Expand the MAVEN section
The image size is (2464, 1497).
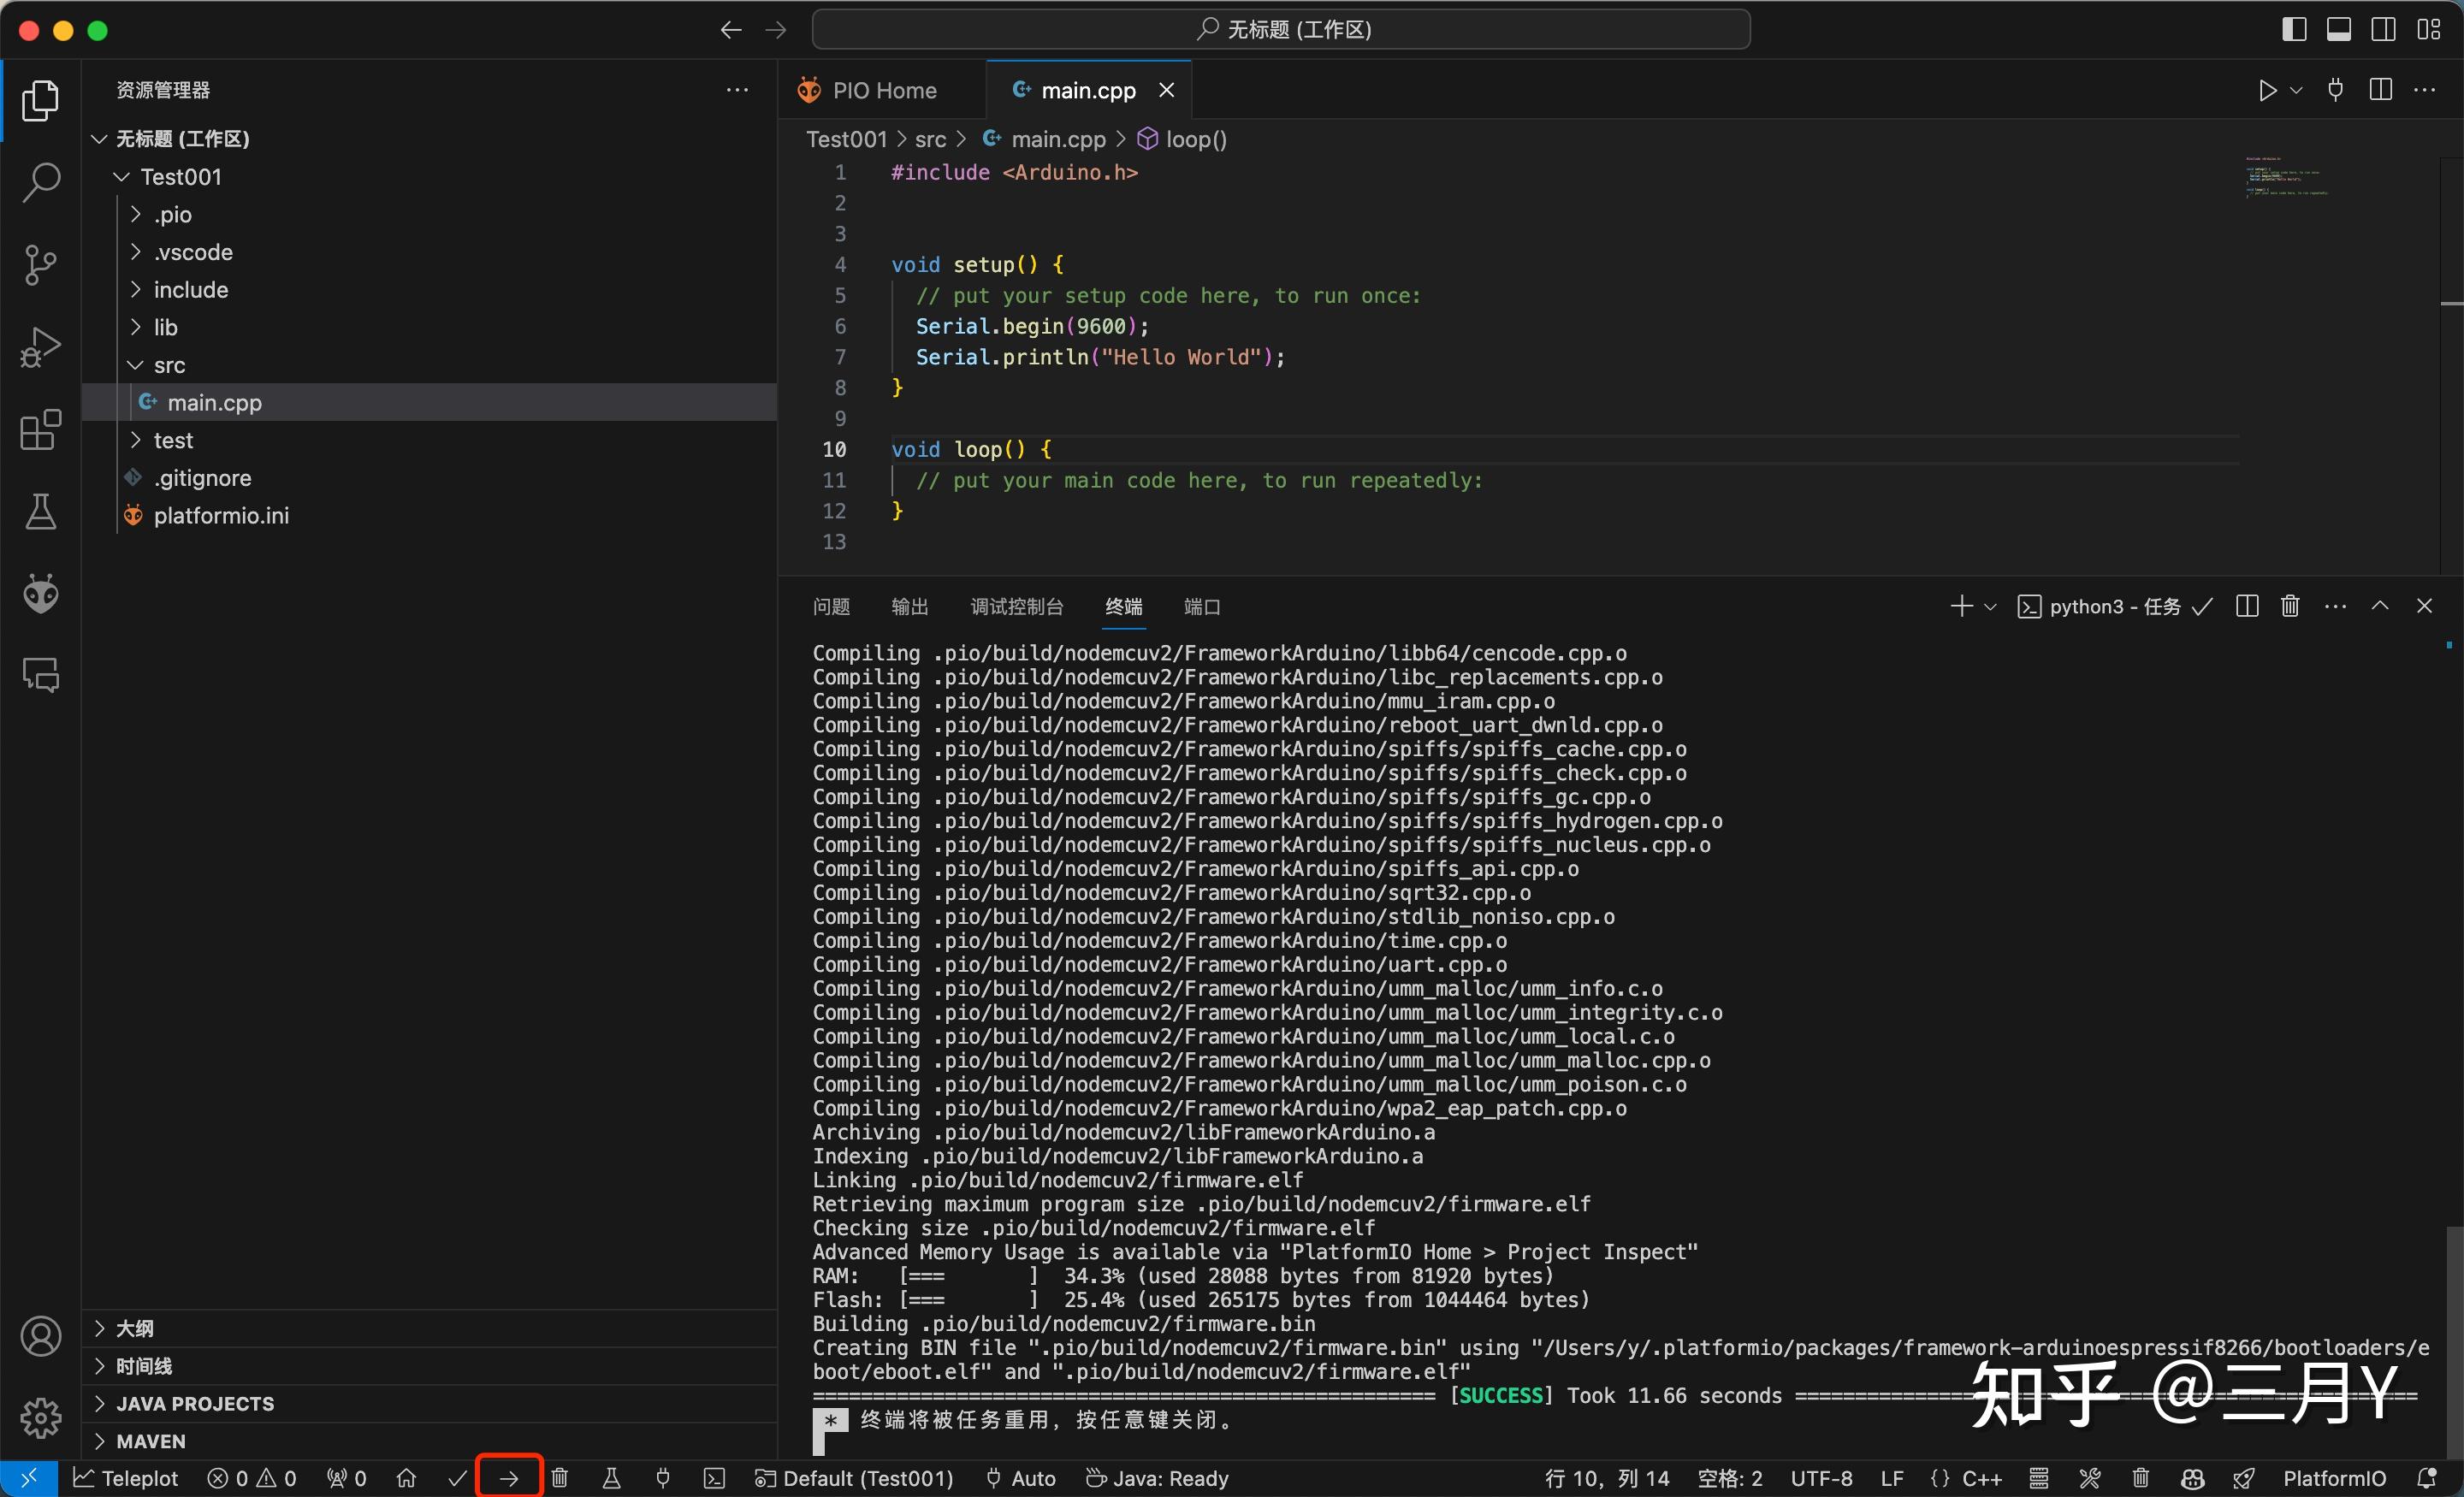tap(430, 1441)
